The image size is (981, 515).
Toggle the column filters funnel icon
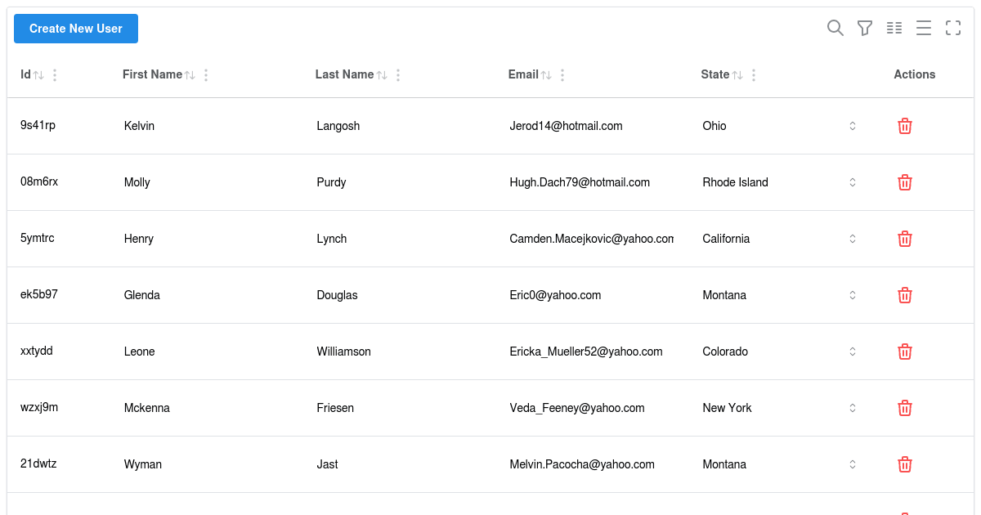865,29
